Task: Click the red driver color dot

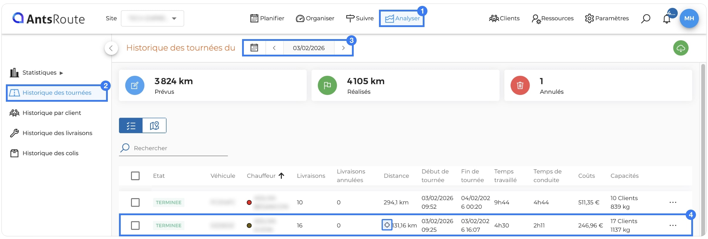Action: pyautogui.click(x=249, y=203)
